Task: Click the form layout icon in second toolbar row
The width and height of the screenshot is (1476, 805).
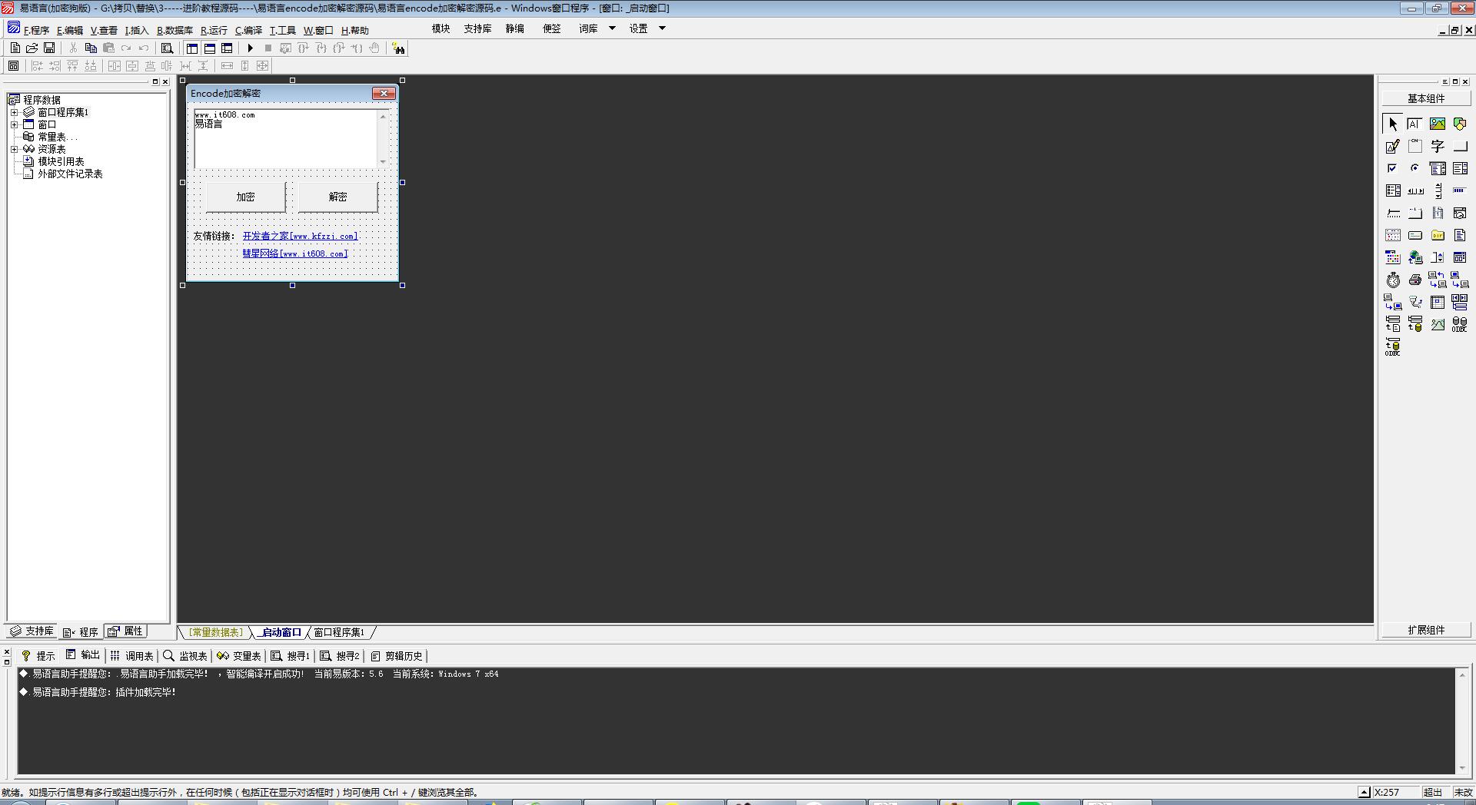Action: coord(13,66)
